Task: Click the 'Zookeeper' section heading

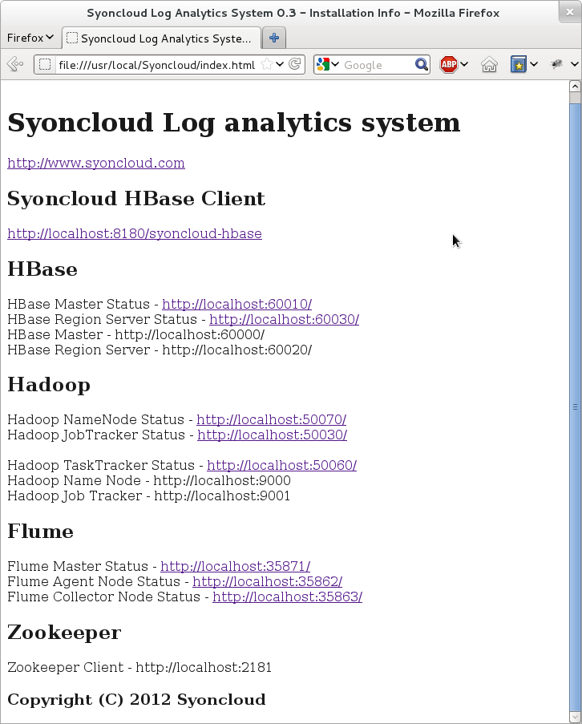Action: [64, 633]
